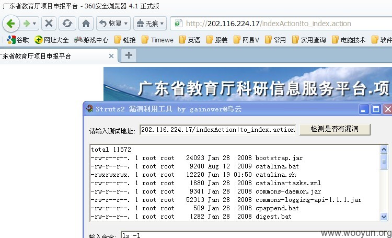Focus the browser address bar URL
This screenshot has width=392, height=238.
coord(269,24)
